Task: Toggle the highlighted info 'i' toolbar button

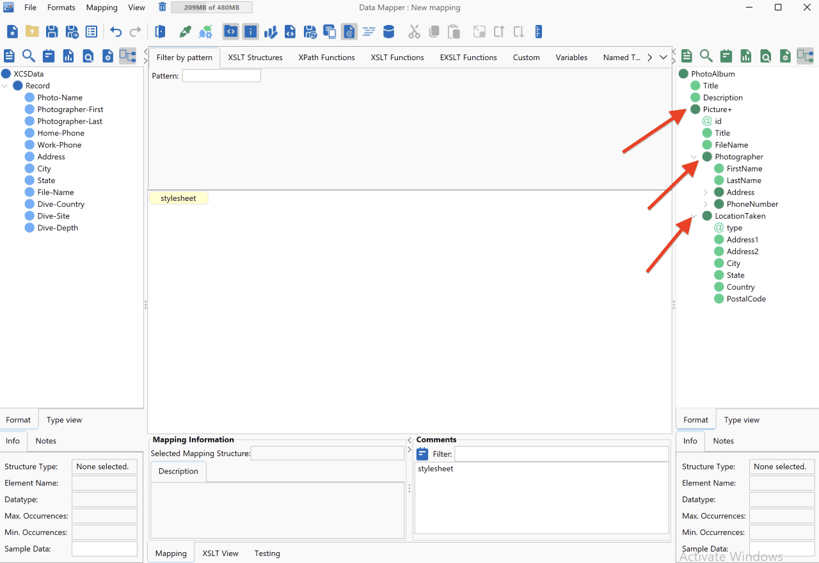Action: click(250, 31)
